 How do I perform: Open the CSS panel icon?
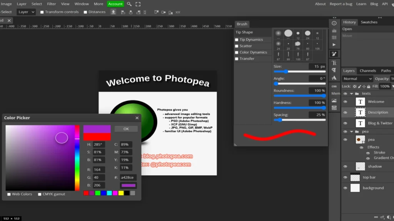334,86
